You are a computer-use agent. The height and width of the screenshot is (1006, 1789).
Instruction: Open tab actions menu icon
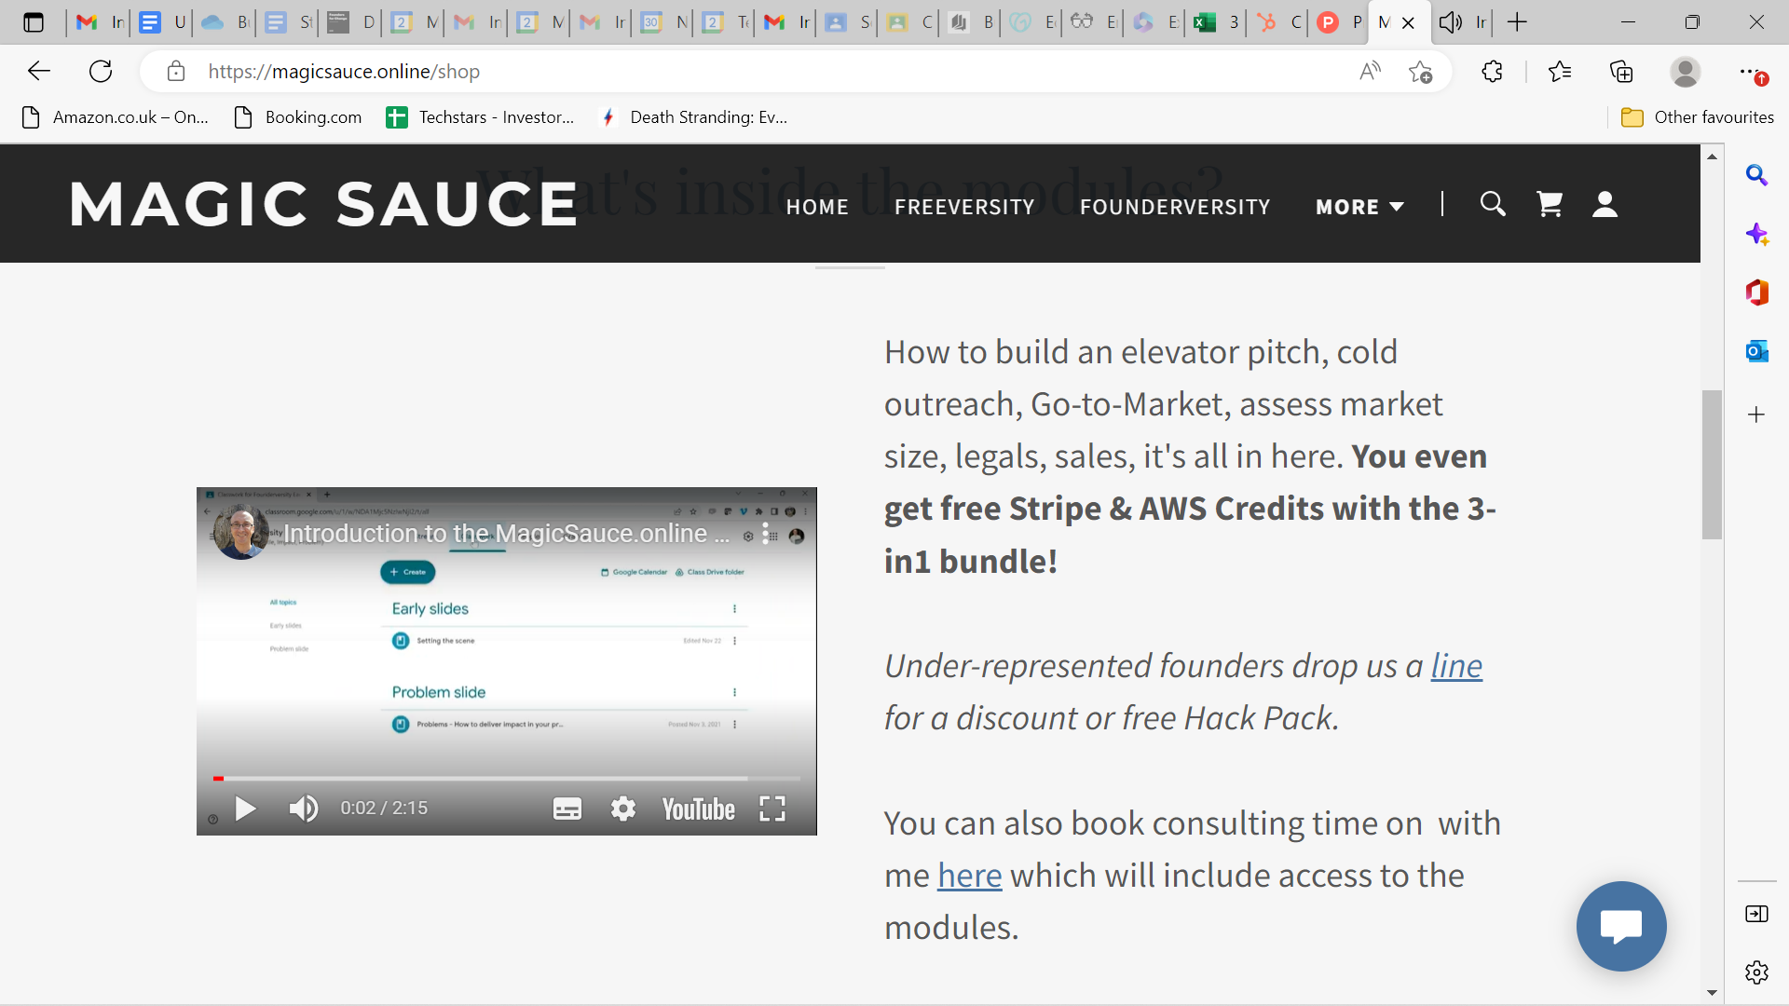click(34, 22)
